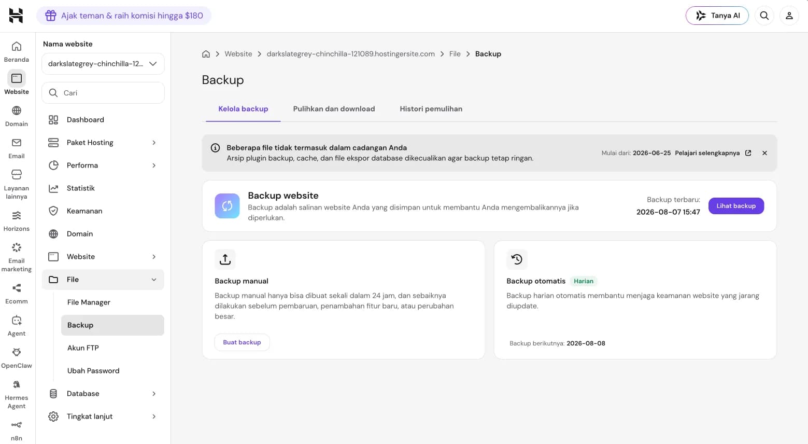Screen dimensions: 808x444
Task: Open File Manager under File
Action: (112, 302)
